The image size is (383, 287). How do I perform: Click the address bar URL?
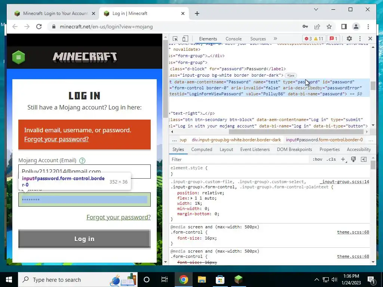point(106,27)
